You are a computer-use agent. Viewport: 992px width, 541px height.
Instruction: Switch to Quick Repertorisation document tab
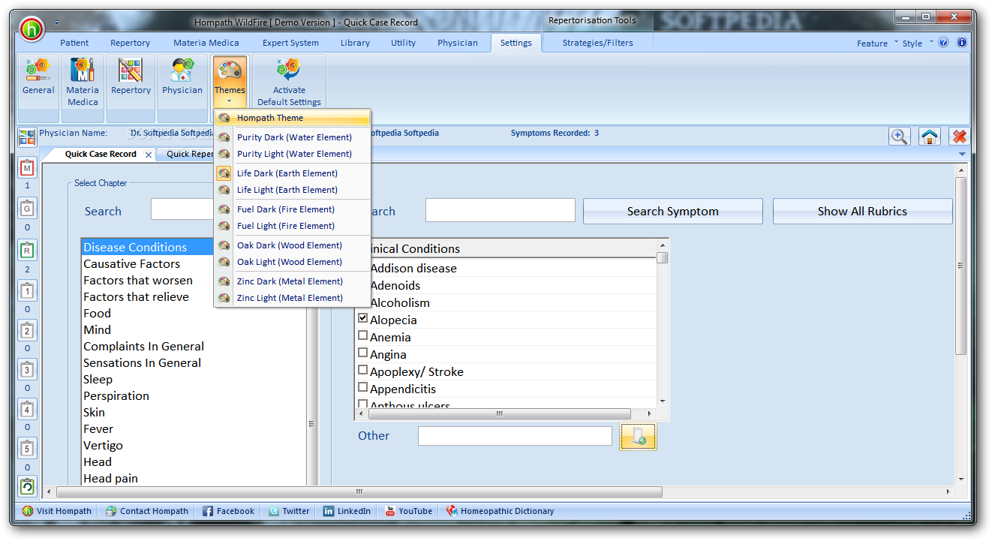189,154
